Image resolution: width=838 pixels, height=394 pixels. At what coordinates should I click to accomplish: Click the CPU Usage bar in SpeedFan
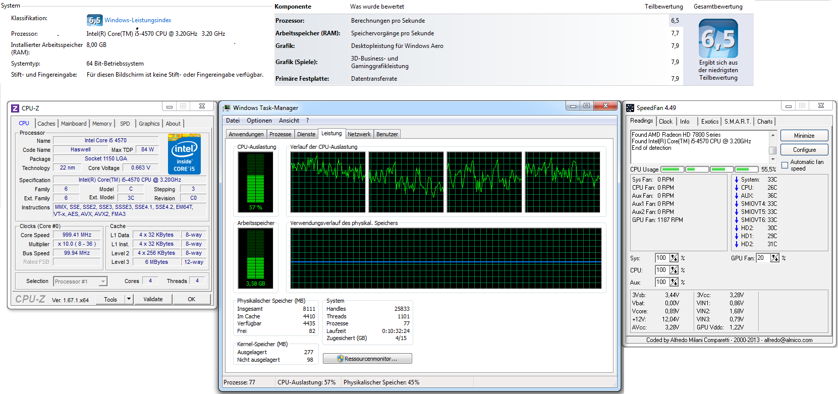[710, 170]
